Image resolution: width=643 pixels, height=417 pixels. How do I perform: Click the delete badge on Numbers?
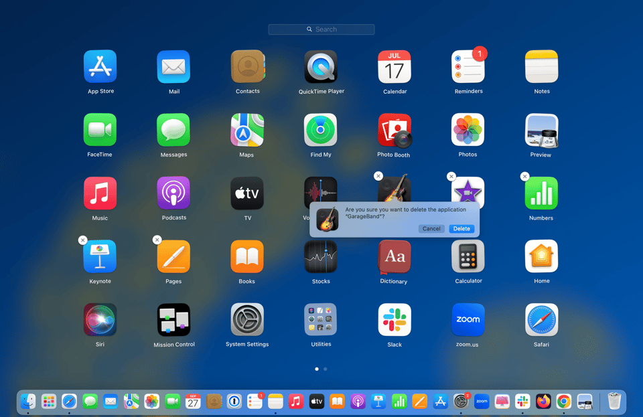(524, 176)
